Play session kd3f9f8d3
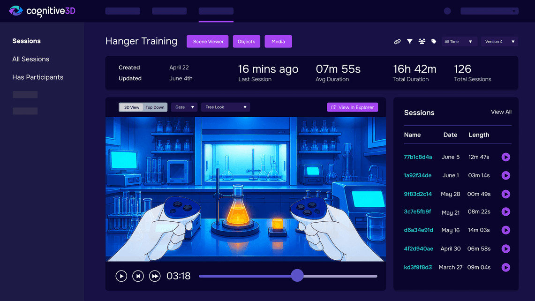This screenshot has height=301, width=535. pos(505,267)
